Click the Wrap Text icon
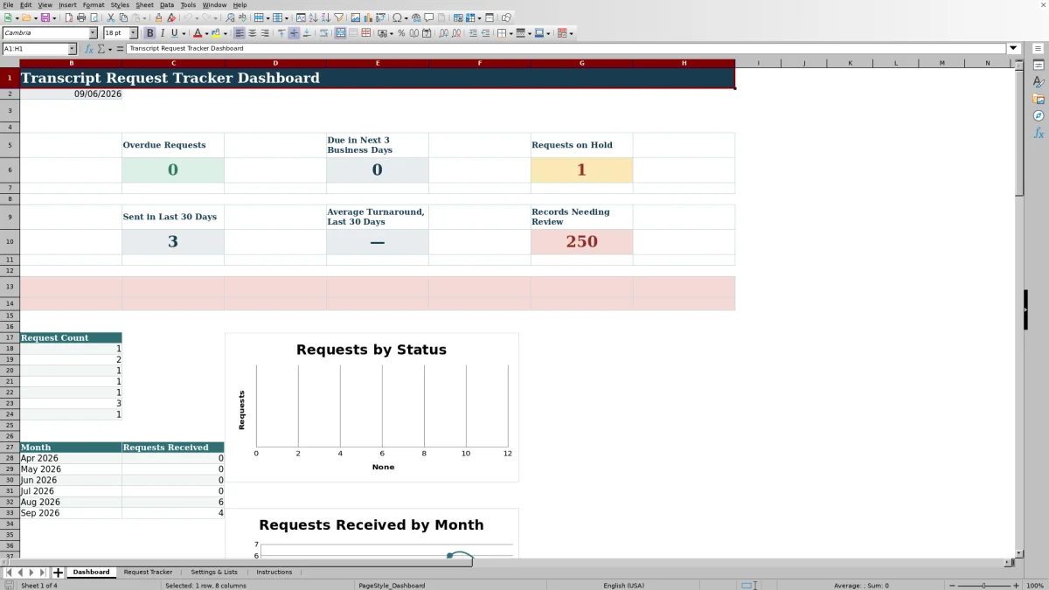 coord(323,33)
